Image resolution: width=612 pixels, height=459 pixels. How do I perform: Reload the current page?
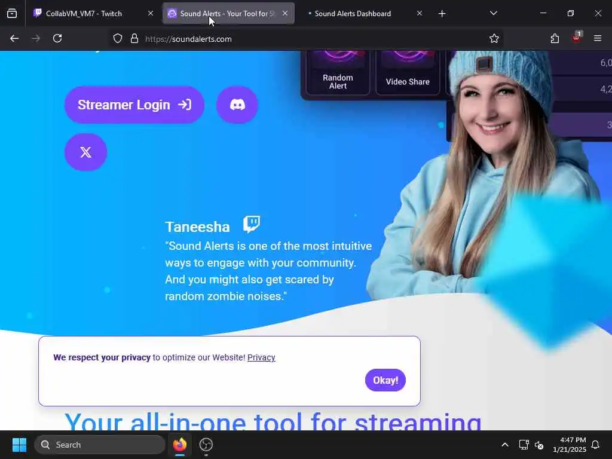coord(57,39)
